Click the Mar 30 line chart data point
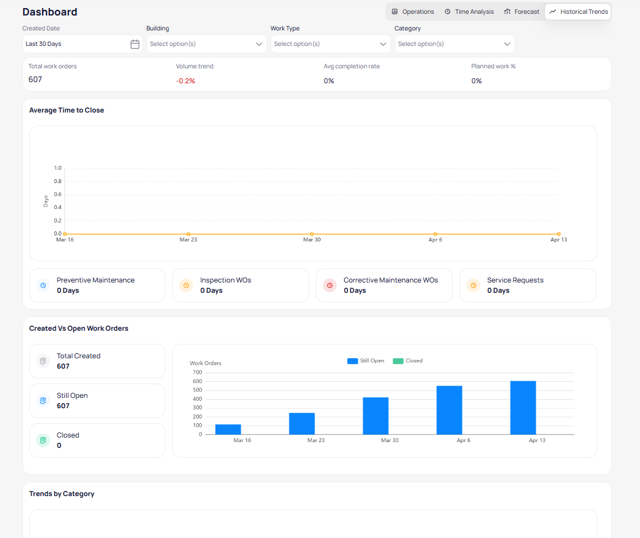 (x=312, y=234)
